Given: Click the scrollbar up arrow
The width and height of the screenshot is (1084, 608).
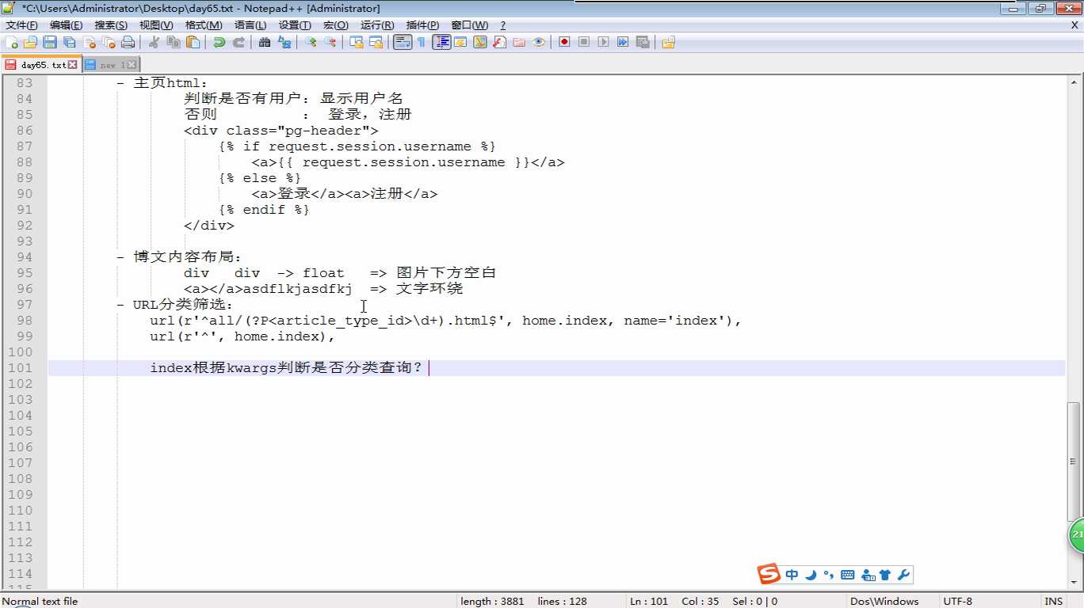Looking at the screenshot, I should (x=1074, y=82).
